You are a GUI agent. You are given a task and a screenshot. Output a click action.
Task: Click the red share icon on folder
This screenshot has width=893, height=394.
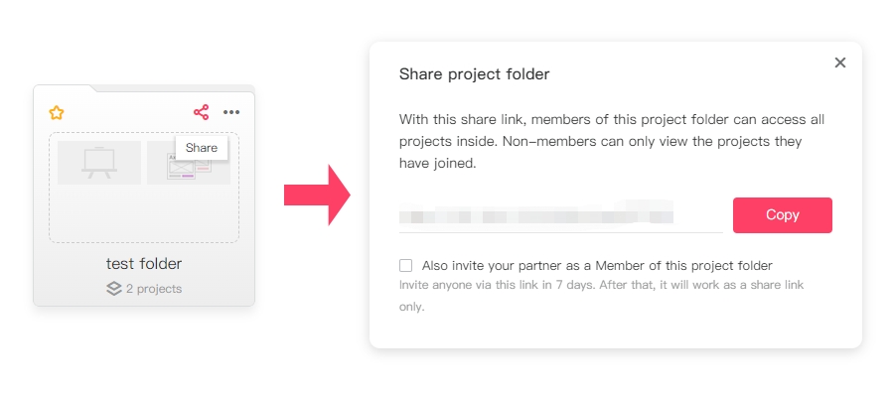coord(201,112)
